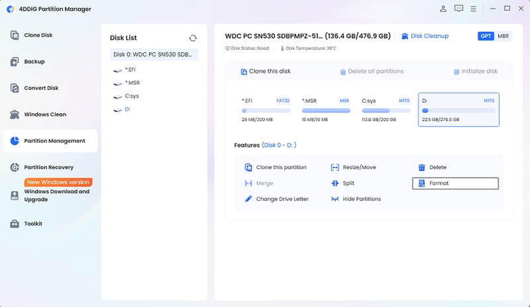Screen dimensions: 530x307
Task: Open the user account icon
Action: click(x=443, y=9)
